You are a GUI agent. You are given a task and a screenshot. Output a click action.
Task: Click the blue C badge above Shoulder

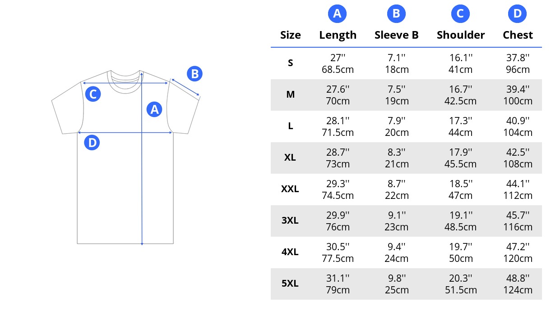pos(460,14)
